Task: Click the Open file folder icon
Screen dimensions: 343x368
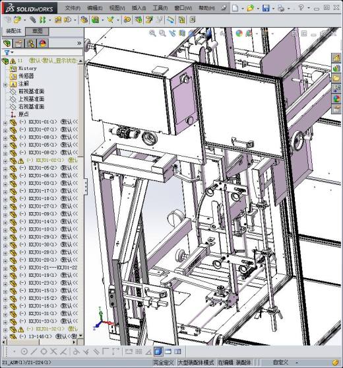Action: (x=250, y=8)
